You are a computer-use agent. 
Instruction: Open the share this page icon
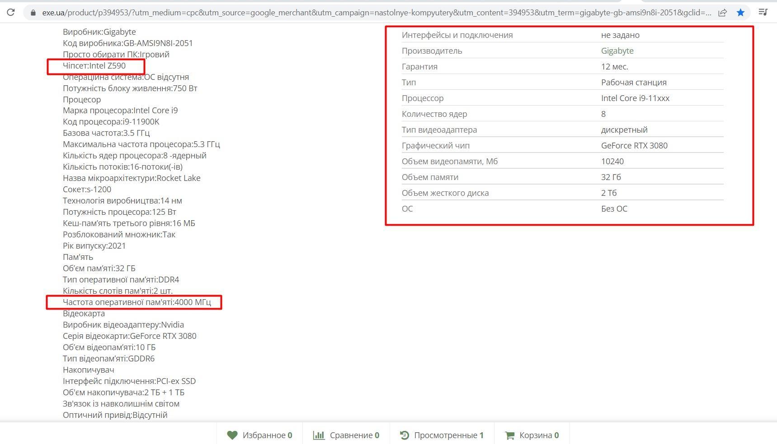coord(722,13)
